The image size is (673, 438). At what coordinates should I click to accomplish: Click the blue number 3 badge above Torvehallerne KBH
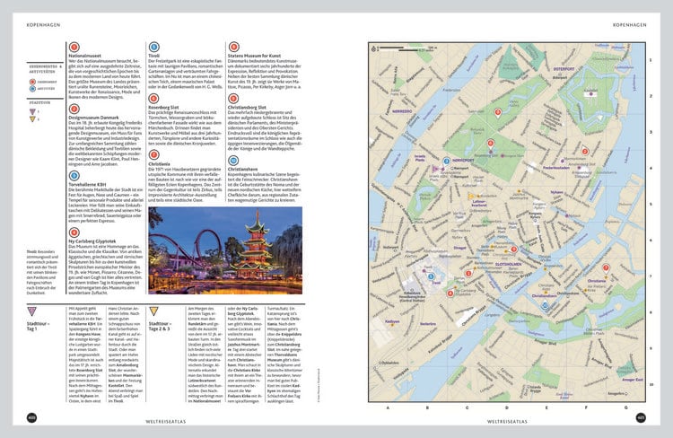click(x=74, y=176)
